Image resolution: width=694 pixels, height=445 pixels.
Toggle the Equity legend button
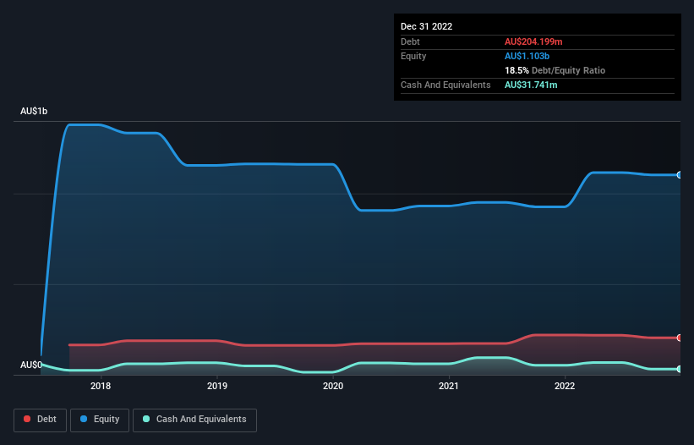[x=100, y=420]
